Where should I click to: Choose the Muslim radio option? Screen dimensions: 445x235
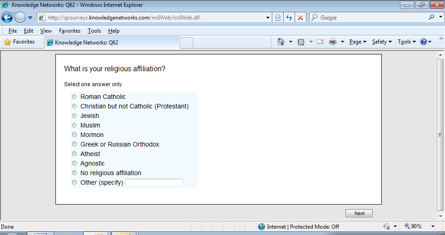tap(74, 125)
